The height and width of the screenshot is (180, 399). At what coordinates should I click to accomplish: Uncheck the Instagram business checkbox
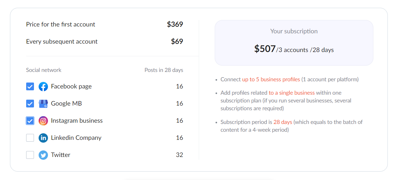30,121
